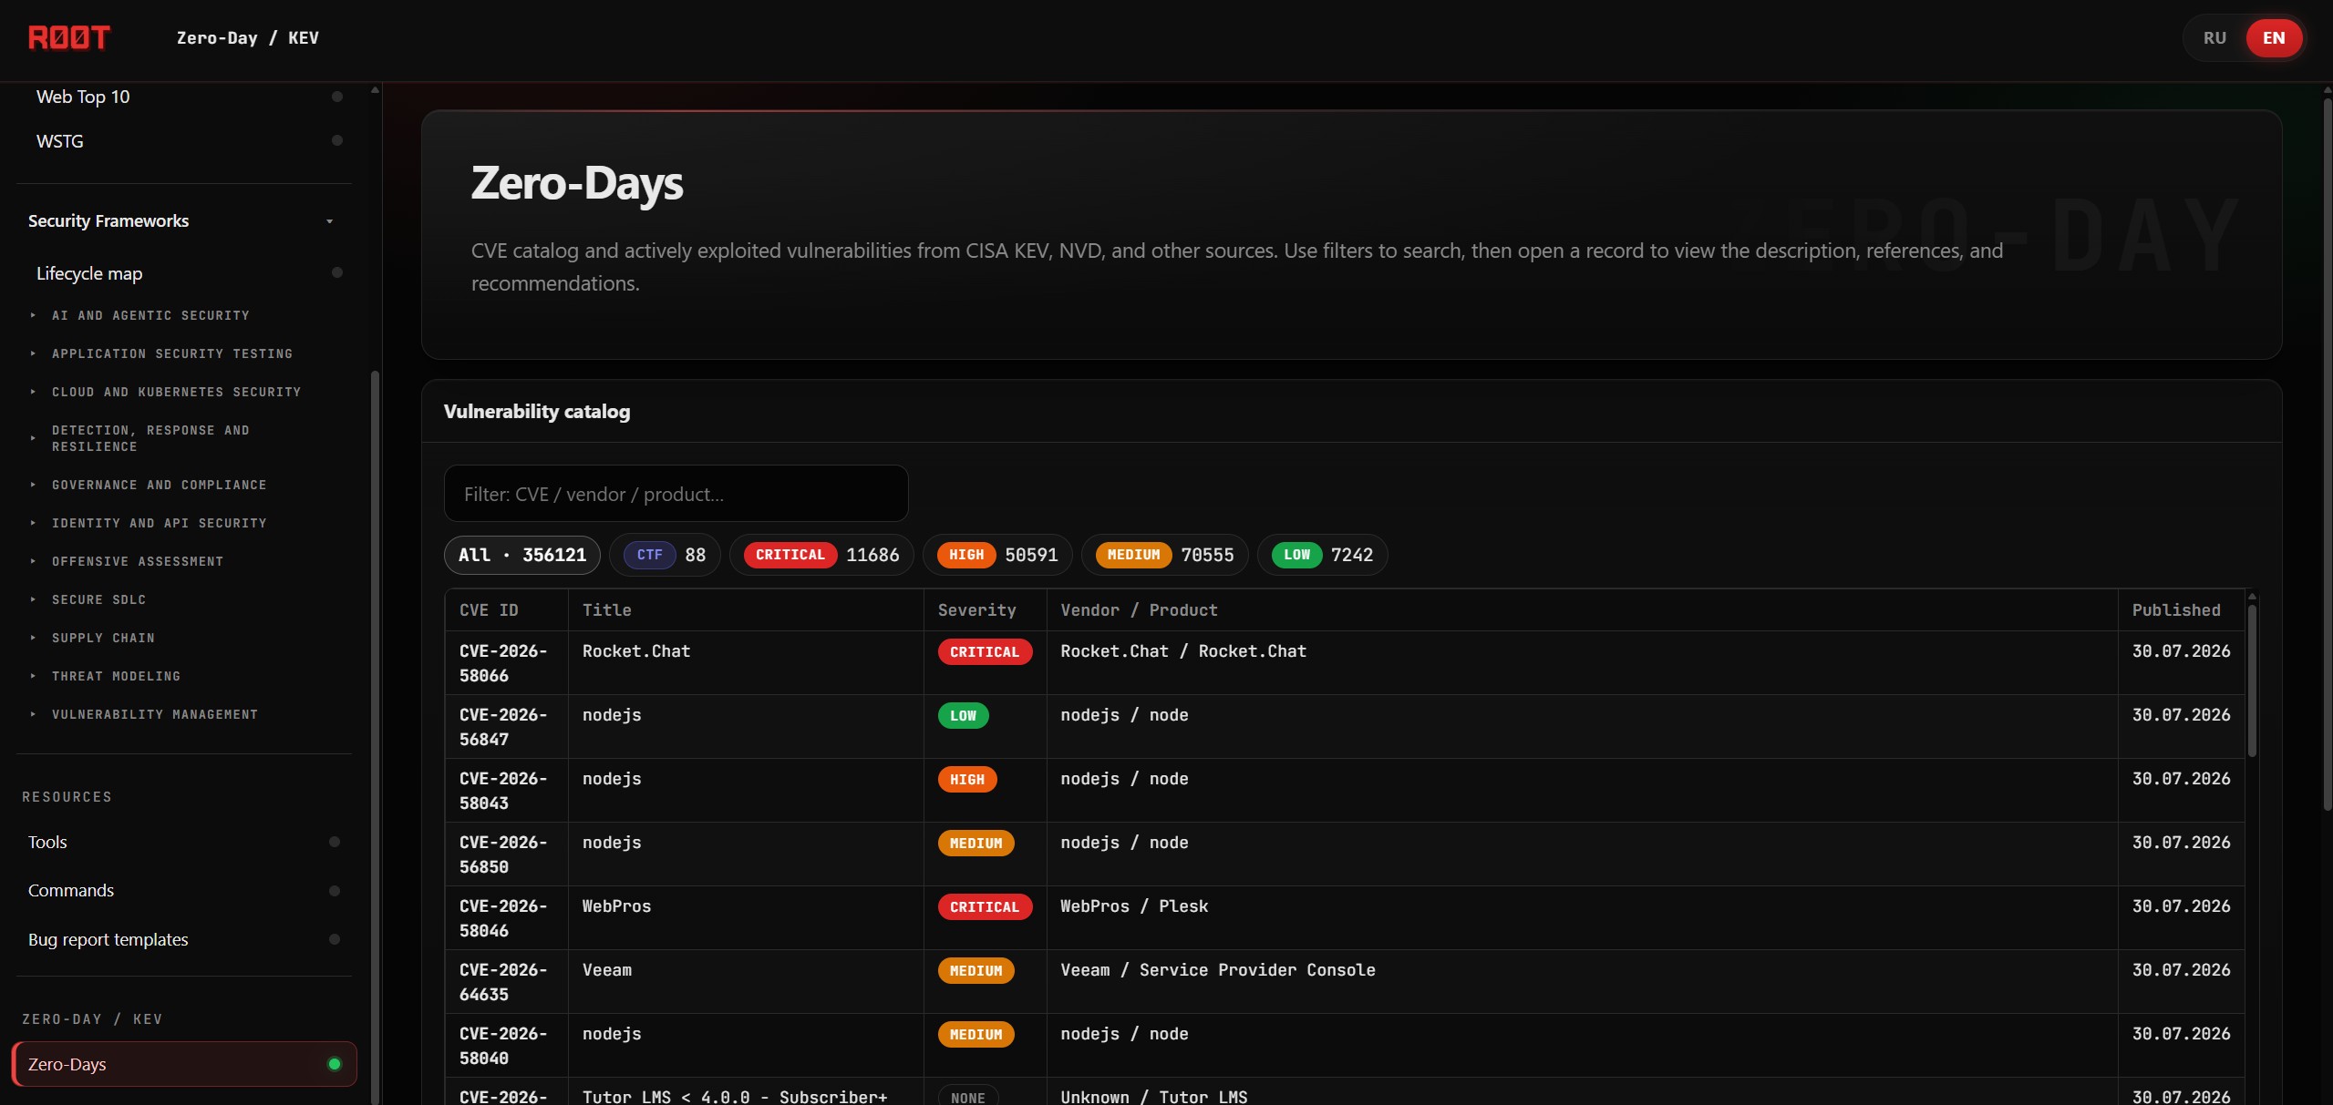This screenshot has width=2333, height=1105.
Task: Filter catalog by CRITICAL severity
Action: click(821, 555)
